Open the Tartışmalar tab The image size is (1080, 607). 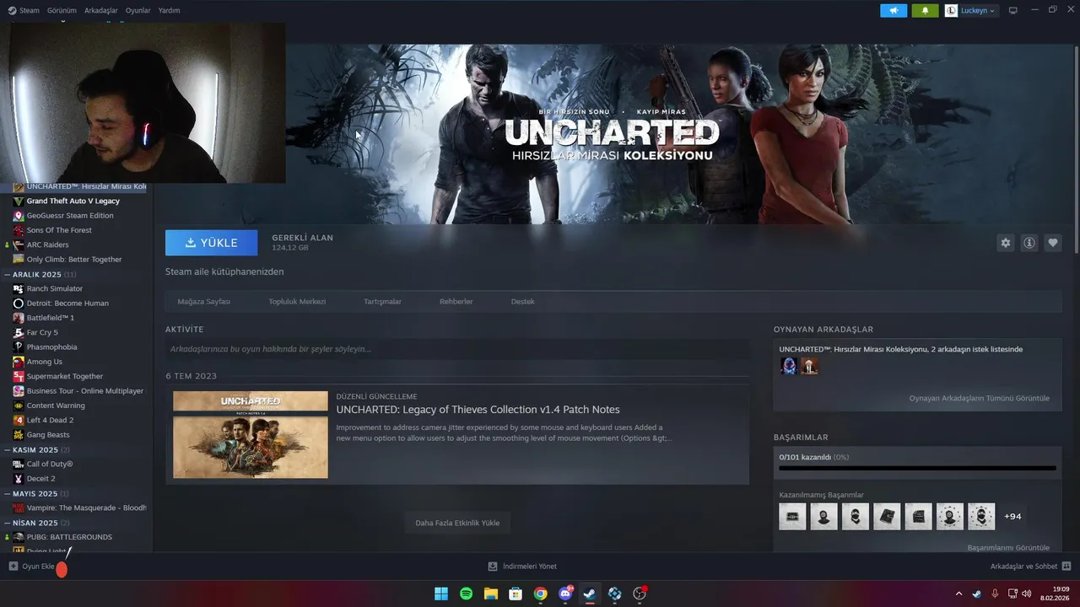(382, 301)
